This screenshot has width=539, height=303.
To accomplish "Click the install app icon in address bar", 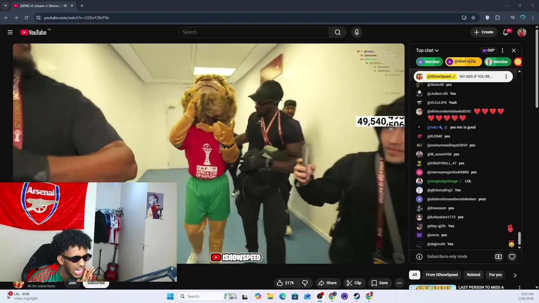I will 464,18.
